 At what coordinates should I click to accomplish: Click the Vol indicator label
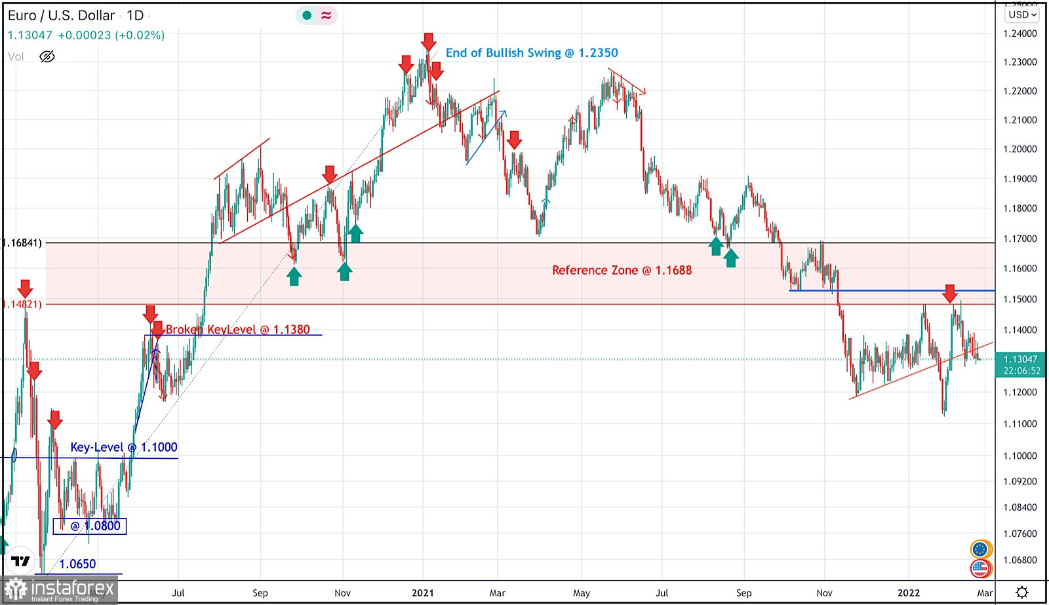pyautogui.click(x=16, y=57)
